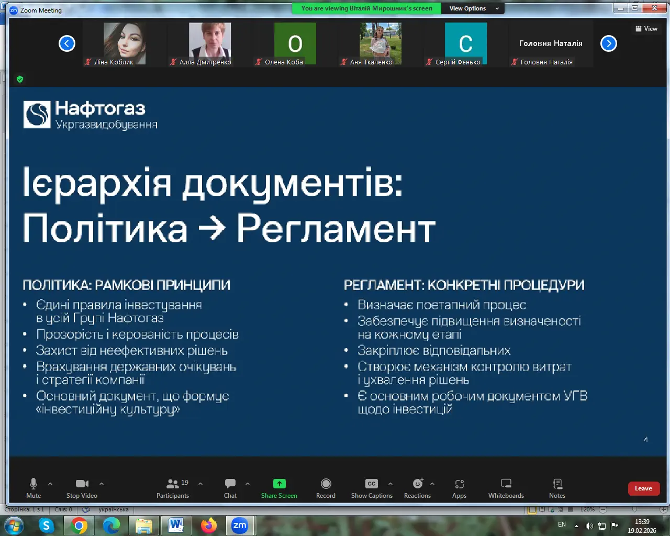Open Reactions emoji picker
This screenshot has width=670, height=536.
pyautogui.click(x=417, y=488)
